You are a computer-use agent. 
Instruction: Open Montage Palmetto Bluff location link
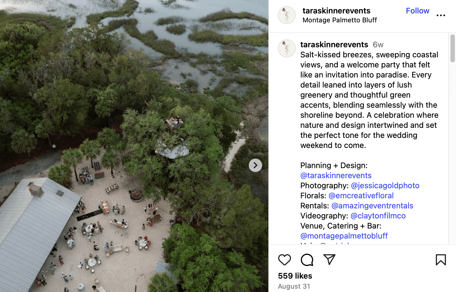(x=340, y=20)
